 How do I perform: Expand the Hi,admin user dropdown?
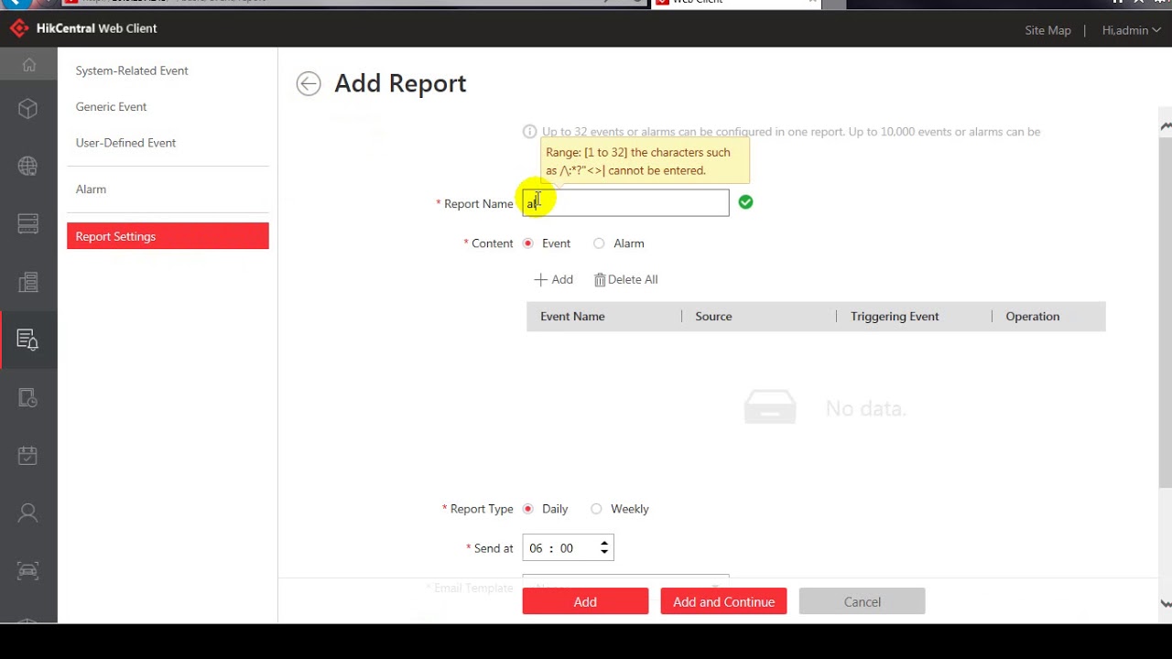point(1131,30)
